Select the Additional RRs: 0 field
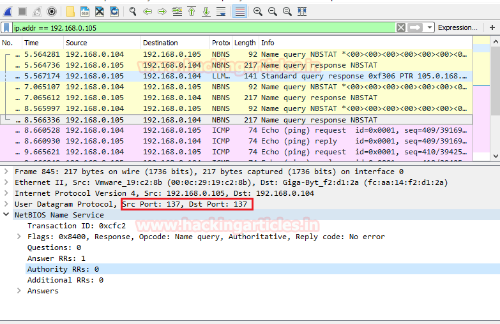Viewport: 500px width, 324px height. click(65, 280)
